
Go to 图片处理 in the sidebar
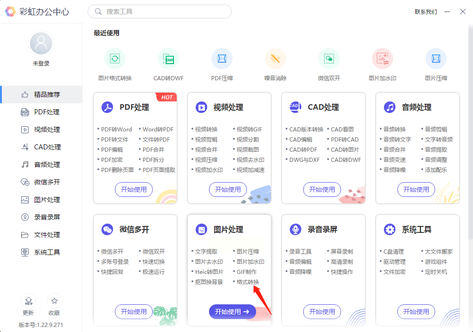[x=41, y=200]
